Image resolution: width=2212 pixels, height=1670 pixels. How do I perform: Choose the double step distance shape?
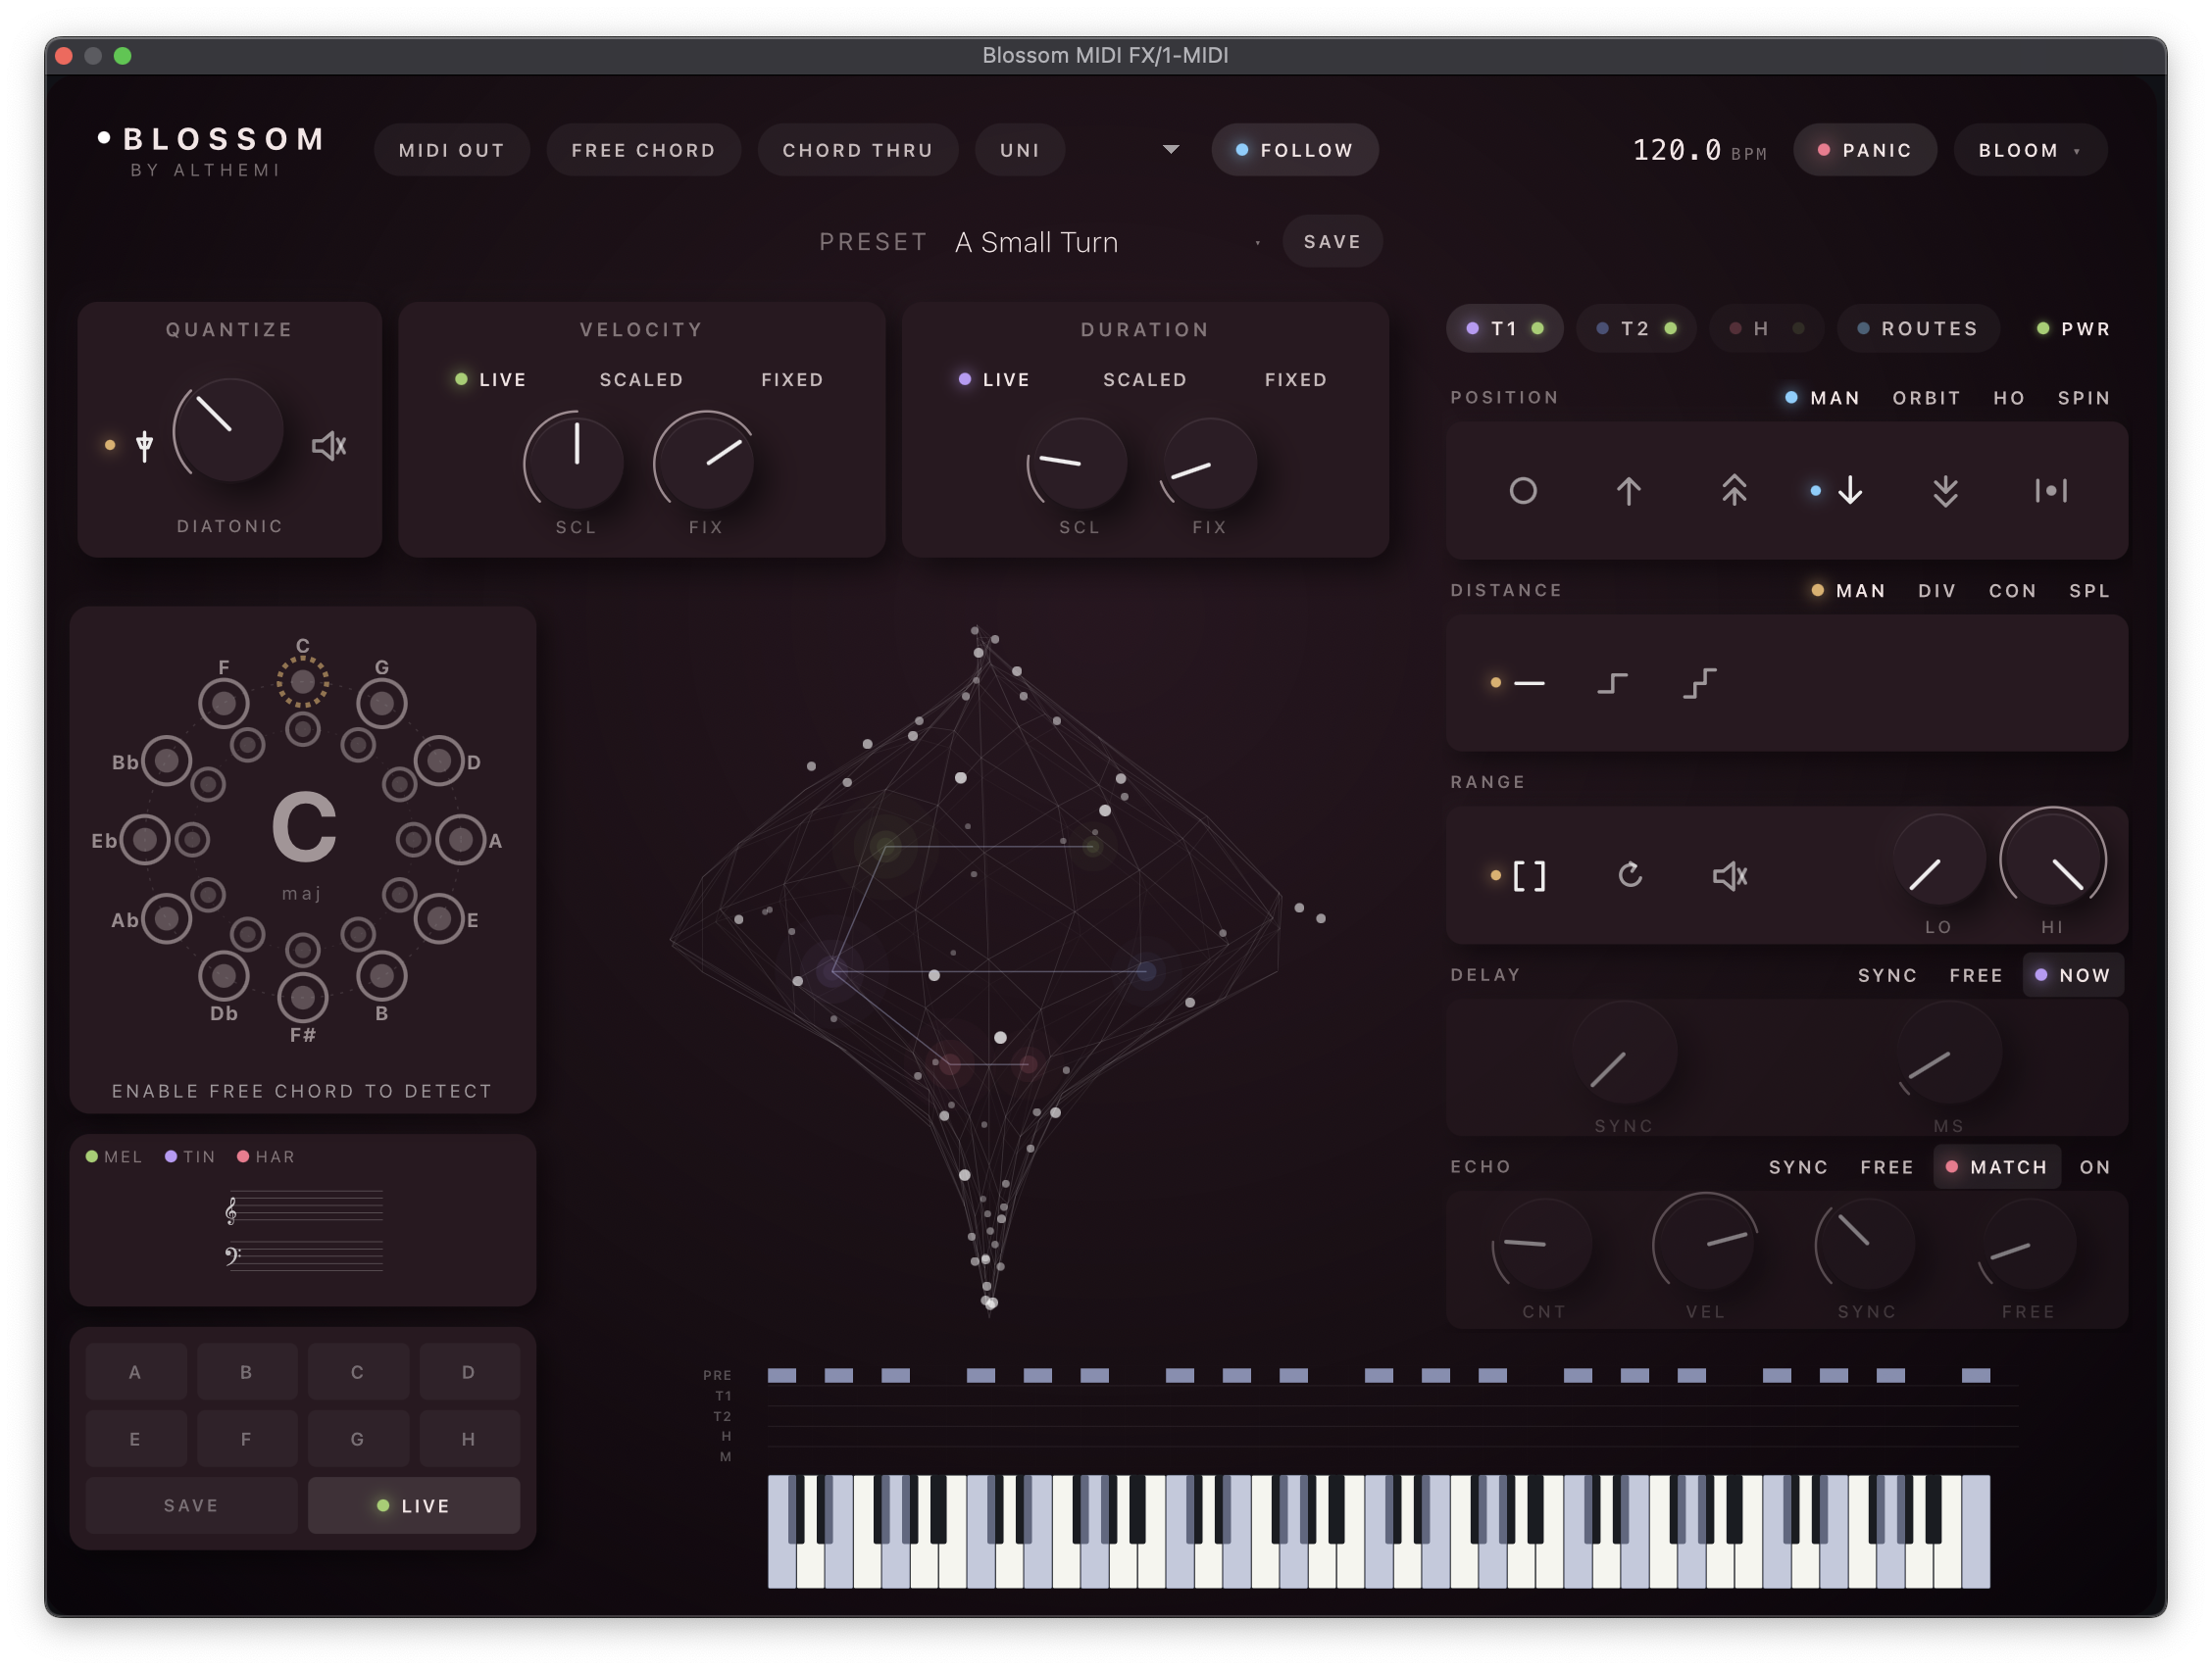(x=1699, y=684)
